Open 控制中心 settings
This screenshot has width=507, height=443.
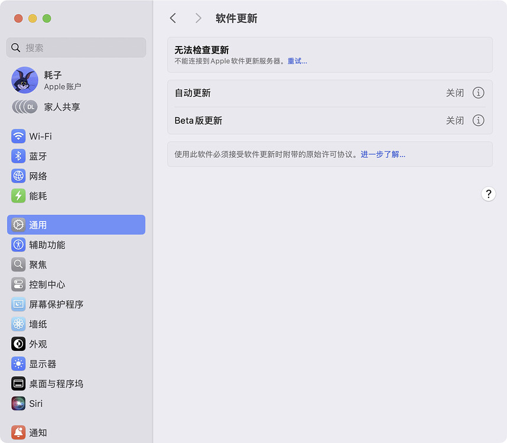[47, 284]
